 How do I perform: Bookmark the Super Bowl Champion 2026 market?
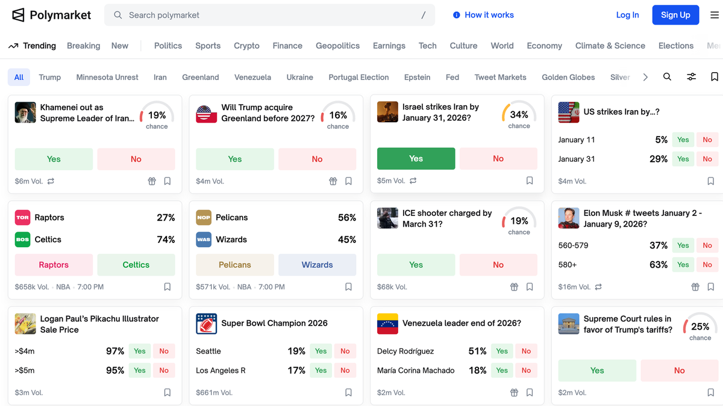[x=348, y=393]
